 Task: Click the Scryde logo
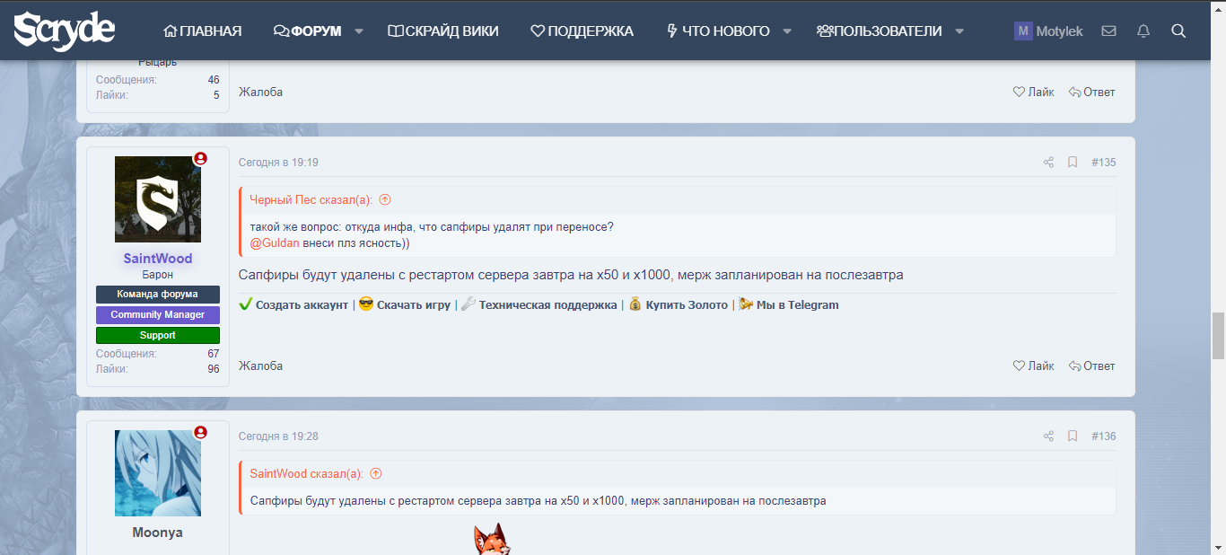pos(64,31)
